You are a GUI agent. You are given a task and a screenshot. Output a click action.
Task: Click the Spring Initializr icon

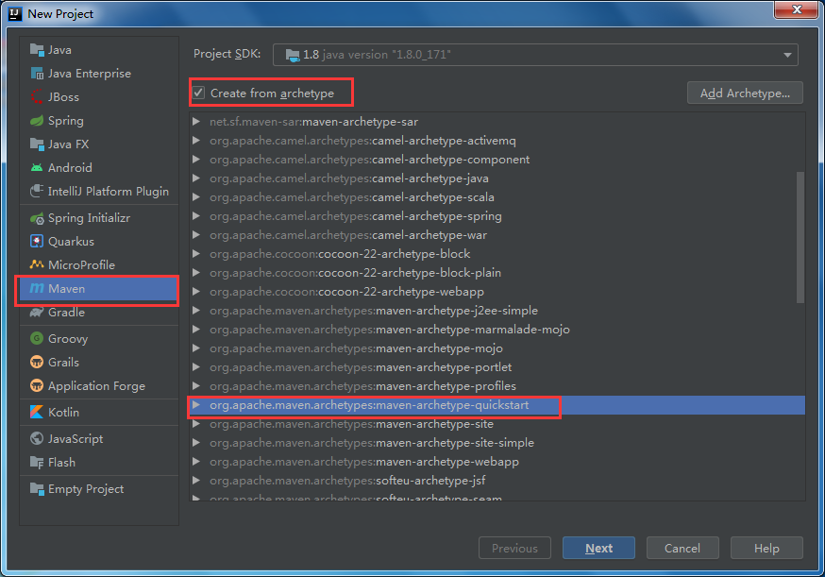[x=37, y=218]
